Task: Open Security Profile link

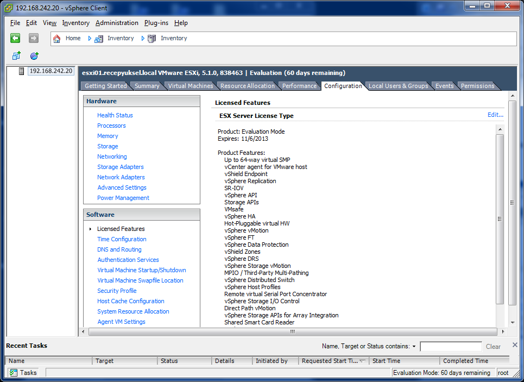Action: [117, 291]
